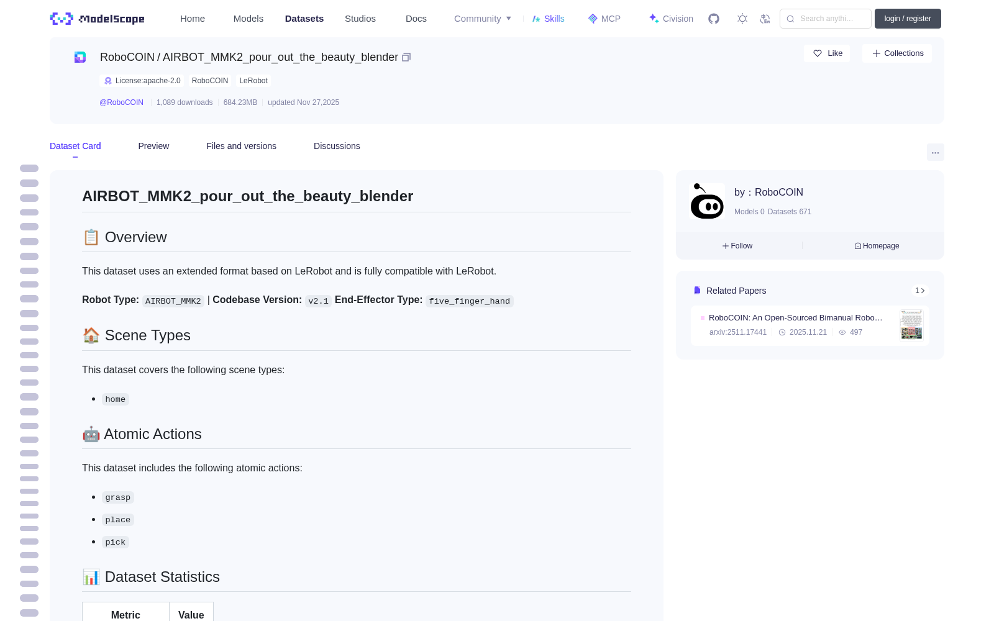Viewport: 994px width, 621px height.
Task: Click the RoboCOIN robot avatar image
Action: coord(707,201)
